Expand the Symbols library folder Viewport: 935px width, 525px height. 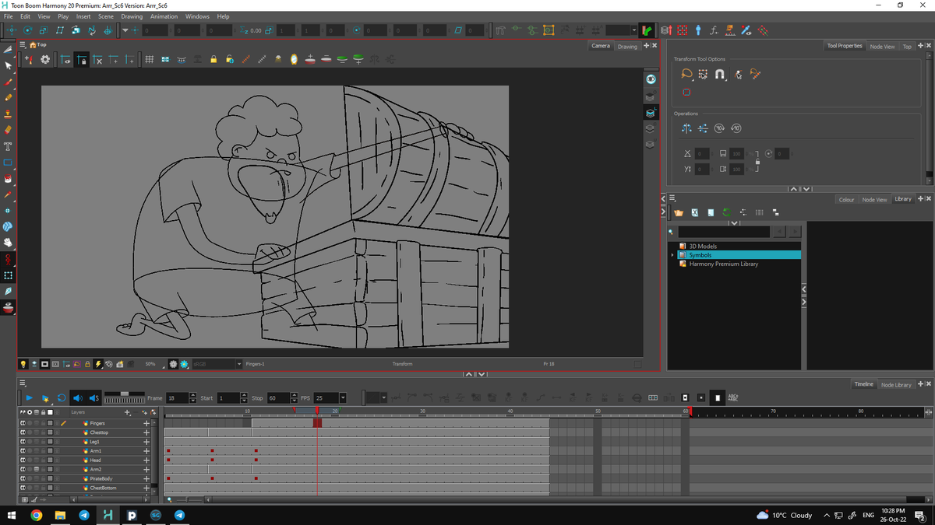[672, 255]
